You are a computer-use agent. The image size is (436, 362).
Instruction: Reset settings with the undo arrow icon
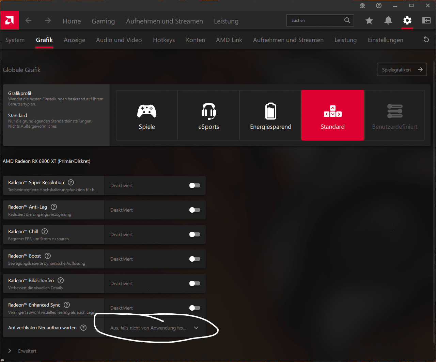click(426, 39)
